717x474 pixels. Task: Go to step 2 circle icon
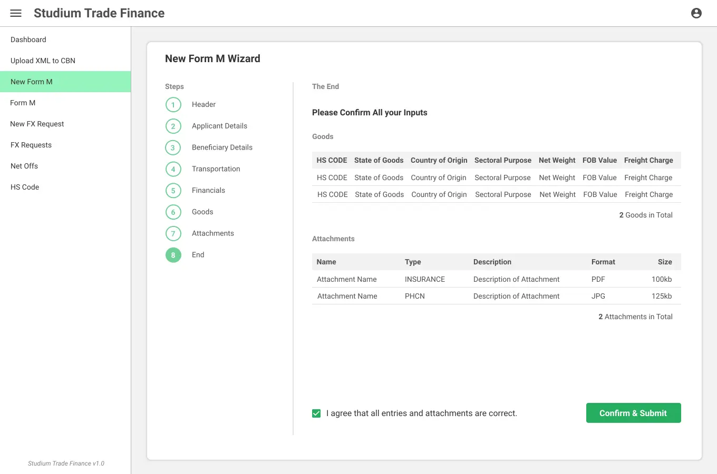[173, 126]
